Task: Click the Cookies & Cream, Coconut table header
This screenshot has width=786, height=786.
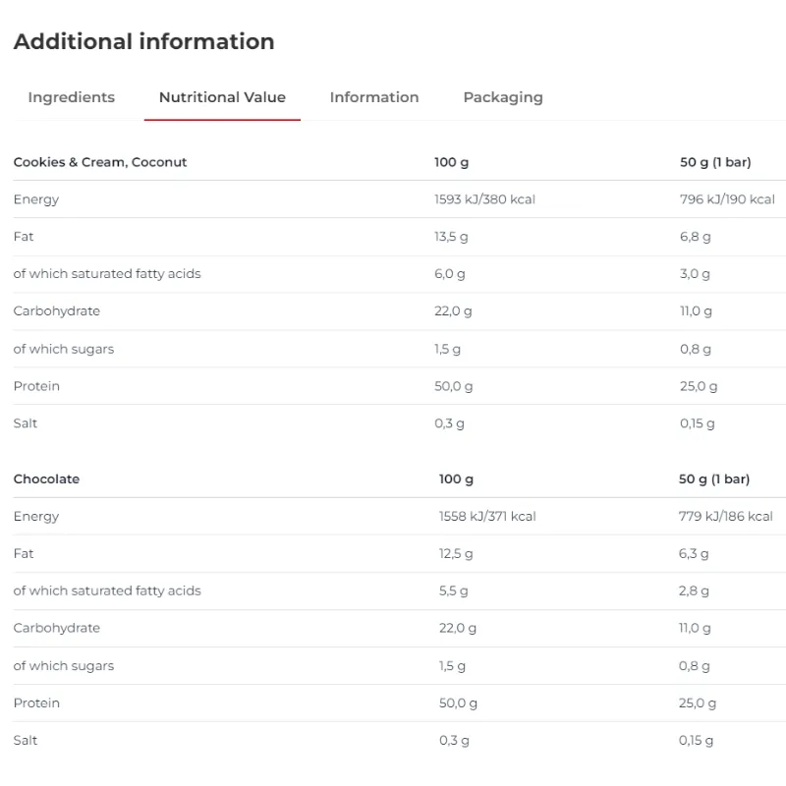Action: [x=100, y=162]
